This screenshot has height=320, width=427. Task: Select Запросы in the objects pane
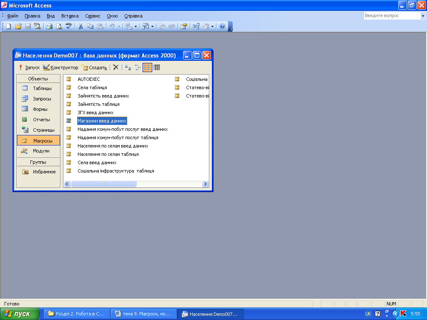pyautogui.click(x=38, y=98)
